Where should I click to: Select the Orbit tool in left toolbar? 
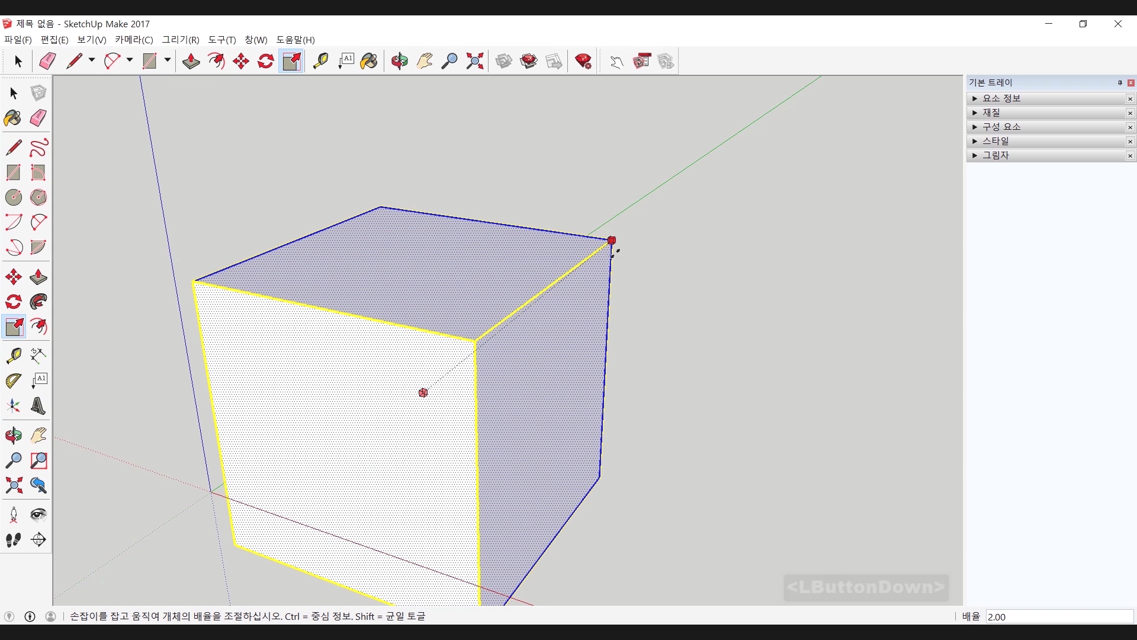point(13,436)
